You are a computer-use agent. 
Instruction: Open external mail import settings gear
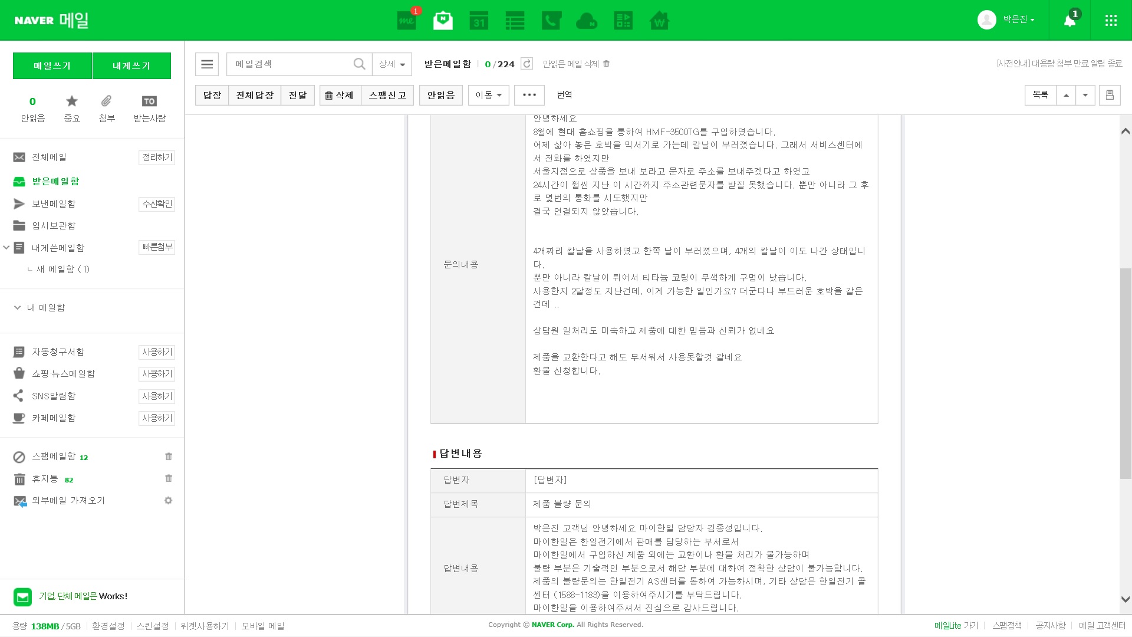click(x=168, y=500)
